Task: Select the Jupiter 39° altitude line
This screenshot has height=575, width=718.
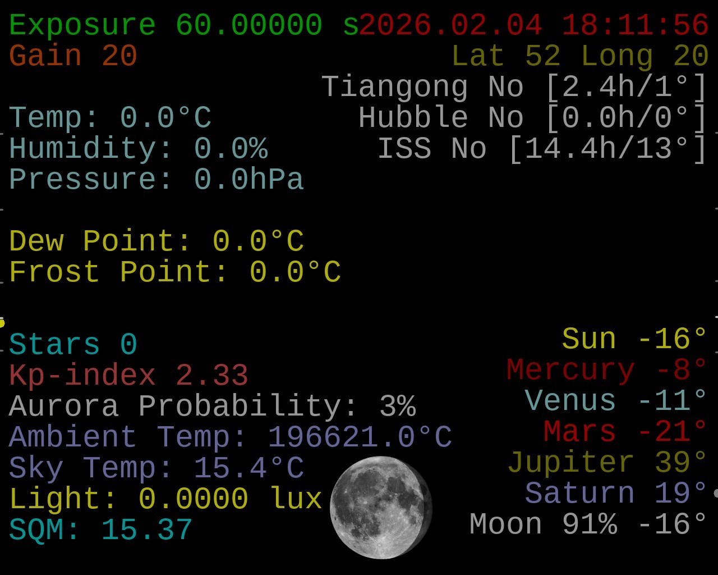Action: pos(607,463)
